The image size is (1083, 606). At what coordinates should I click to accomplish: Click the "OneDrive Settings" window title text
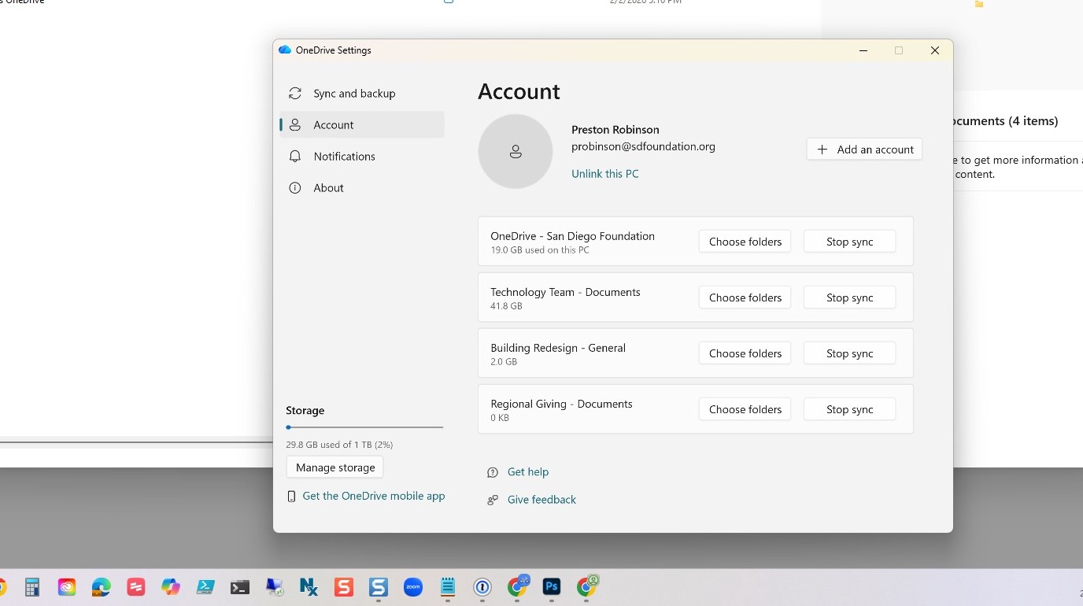click(x=334, y=50)
